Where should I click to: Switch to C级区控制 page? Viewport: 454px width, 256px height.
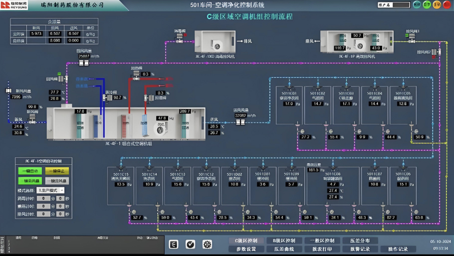coord(246,241)
